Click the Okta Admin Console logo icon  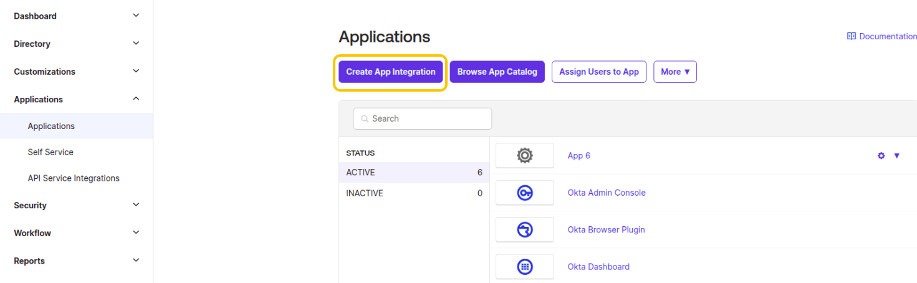pyautogui.click(x=525, y=193)
